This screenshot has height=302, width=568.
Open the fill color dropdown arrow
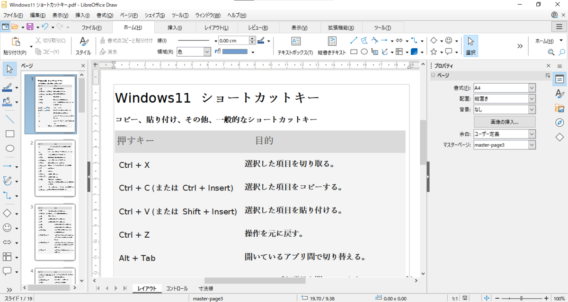(253, 52)
